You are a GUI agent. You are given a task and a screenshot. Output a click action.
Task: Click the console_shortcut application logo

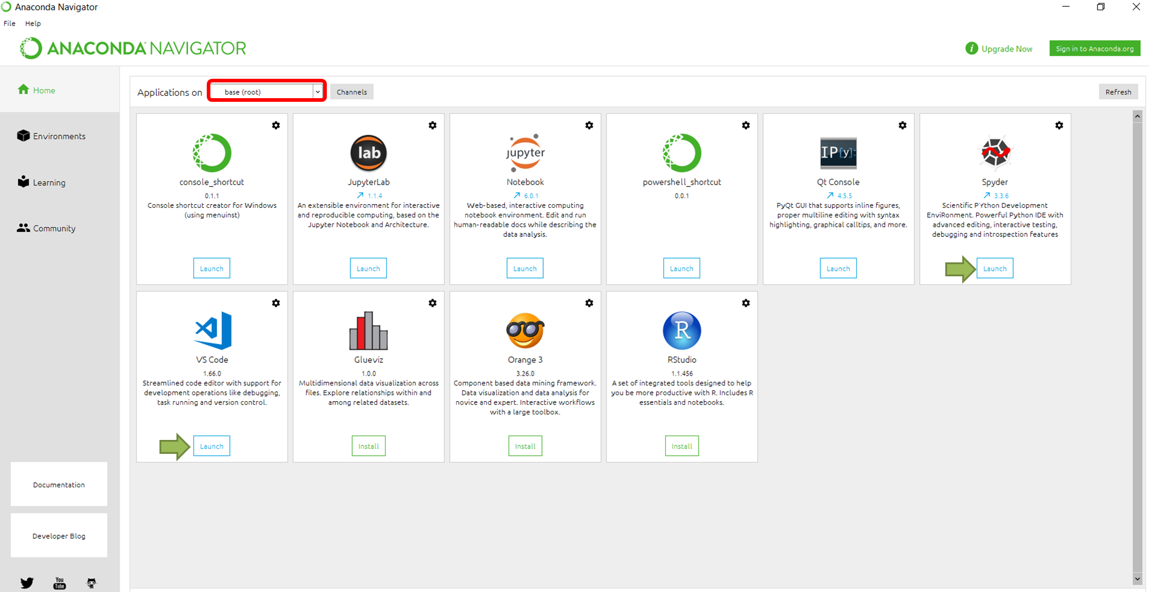click(212, 153)
